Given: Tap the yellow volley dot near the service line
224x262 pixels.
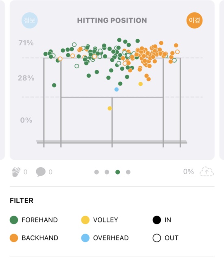Looking at the screenshot, I should pyautogui.click(x=110, y=108).
